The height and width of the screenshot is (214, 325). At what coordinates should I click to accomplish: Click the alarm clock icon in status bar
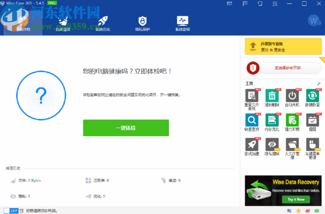21,211
